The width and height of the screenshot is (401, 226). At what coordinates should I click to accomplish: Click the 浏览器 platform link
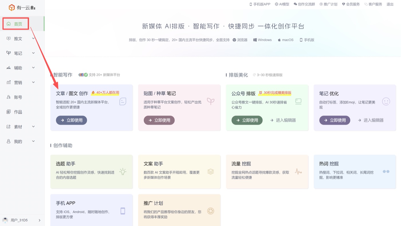coord(240,40)
